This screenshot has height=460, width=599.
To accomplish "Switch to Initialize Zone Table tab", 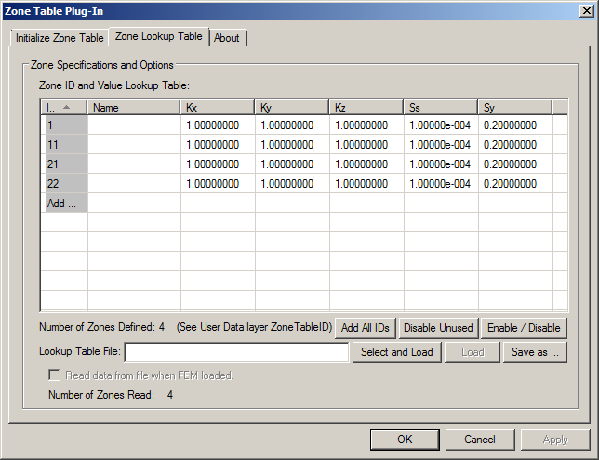I will [x=60, y=38].
